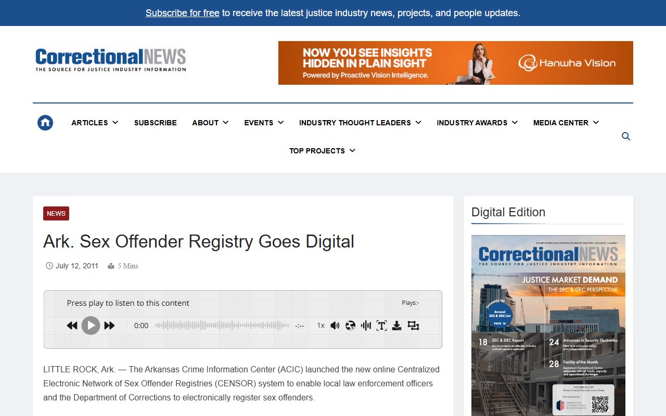Expand the Events menu
Image resolution: width=666 pixels, height=416 pixels.
264,123
